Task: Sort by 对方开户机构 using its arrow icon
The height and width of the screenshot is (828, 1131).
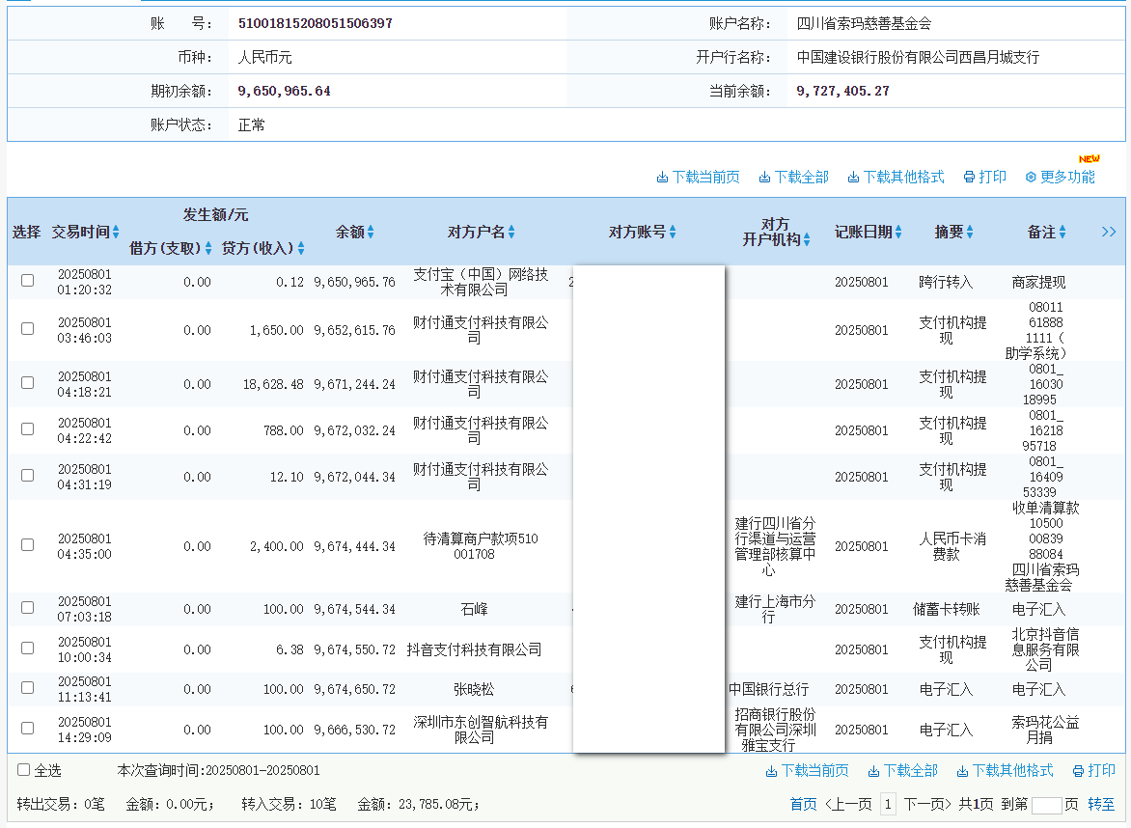Action: point(807,240)
